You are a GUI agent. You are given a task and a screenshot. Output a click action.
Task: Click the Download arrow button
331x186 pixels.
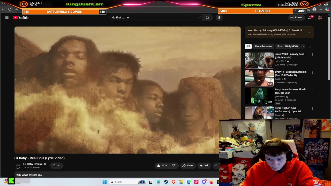coord(216,166)
